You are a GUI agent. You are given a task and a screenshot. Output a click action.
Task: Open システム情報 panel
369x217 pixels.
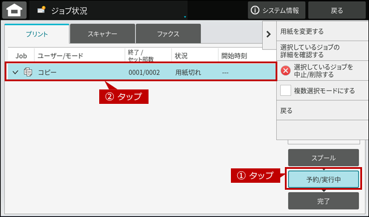(x=276, y=10)
